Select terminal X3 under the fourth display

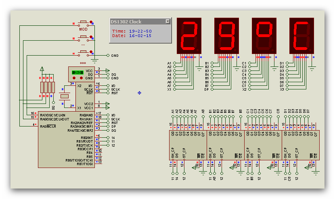(x=287, y=89)
